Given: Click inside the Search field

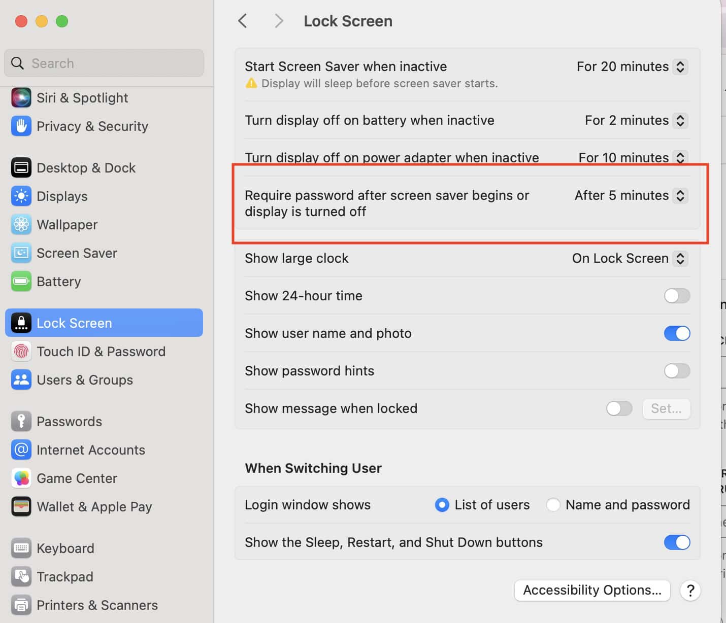Looking at the screenshot, I should pos(104,63).
